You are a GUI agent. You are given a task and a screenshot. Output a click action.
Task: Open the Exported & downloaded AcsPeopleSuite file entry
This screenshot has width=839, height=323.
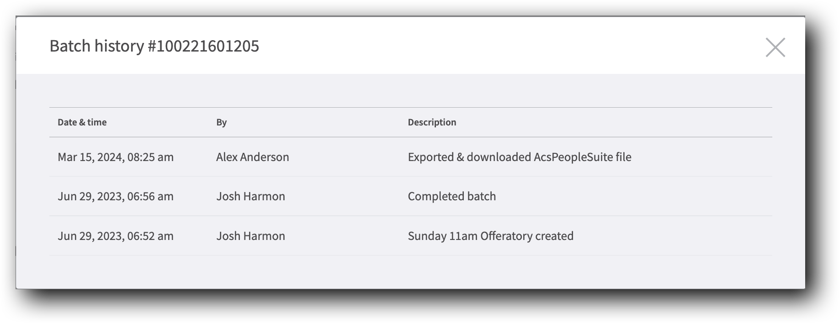[519, 157]
